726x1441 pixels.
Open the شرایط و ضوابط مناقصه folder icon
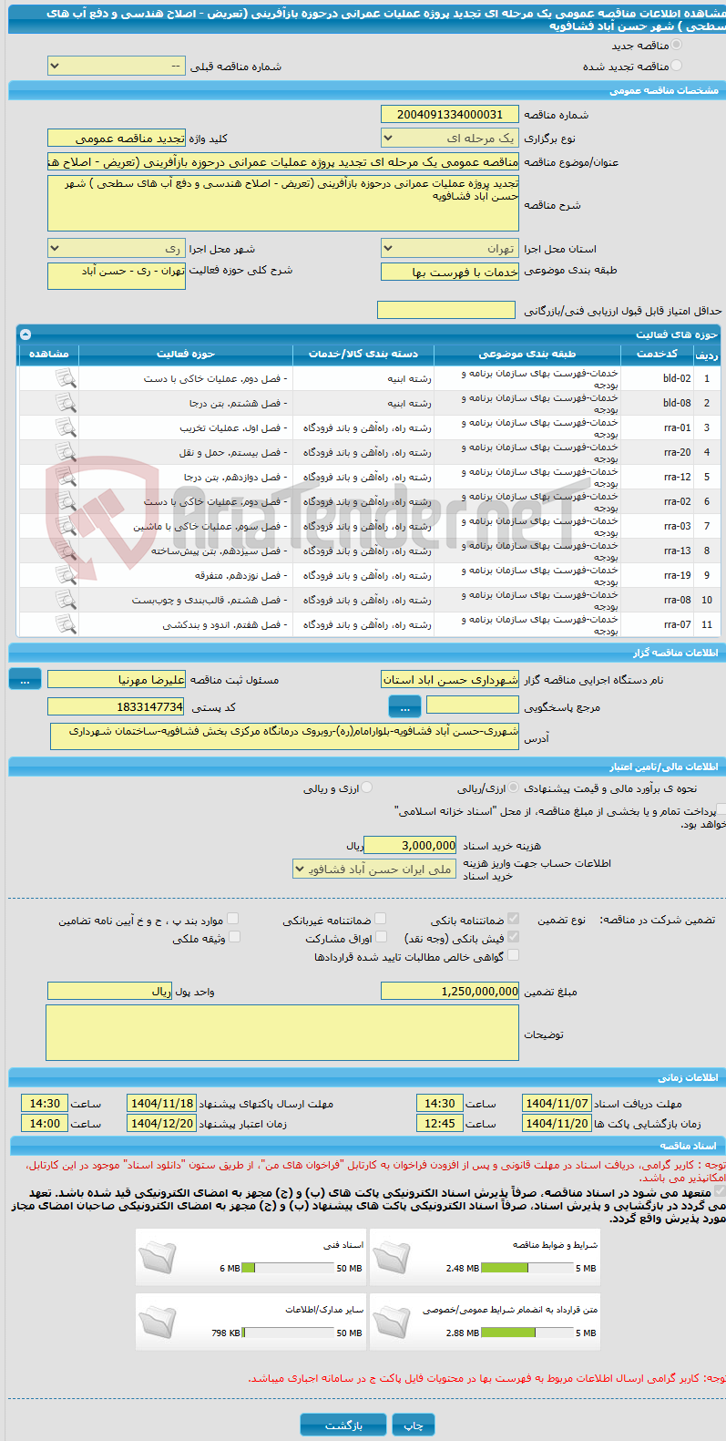coord(392,1256)
